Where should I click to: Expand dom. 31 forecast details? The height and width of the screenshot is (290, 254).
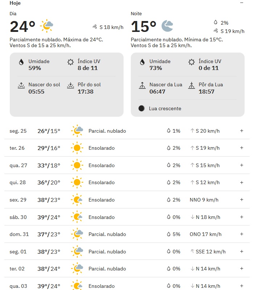tap(242, 234)
